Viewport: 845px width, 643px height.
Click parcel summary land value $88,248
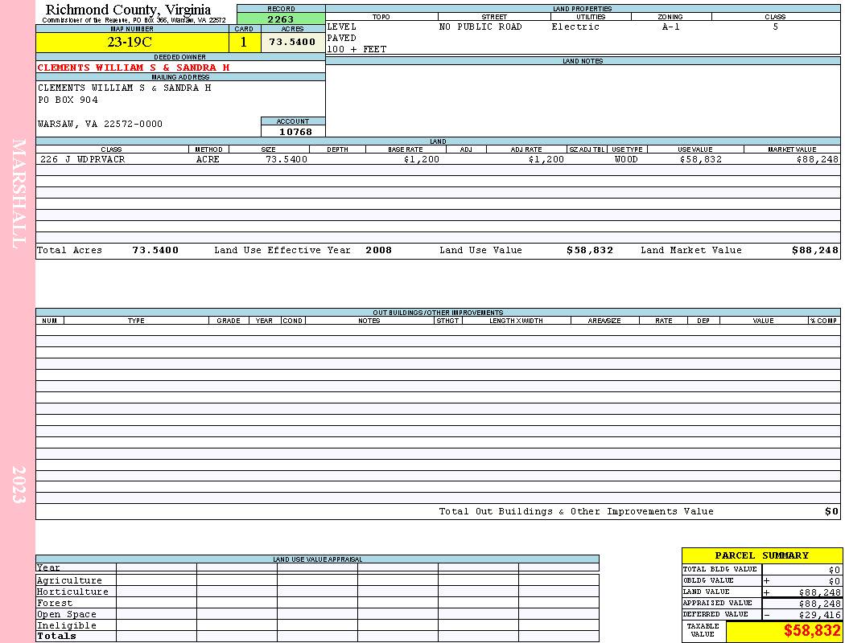point(819,592)
